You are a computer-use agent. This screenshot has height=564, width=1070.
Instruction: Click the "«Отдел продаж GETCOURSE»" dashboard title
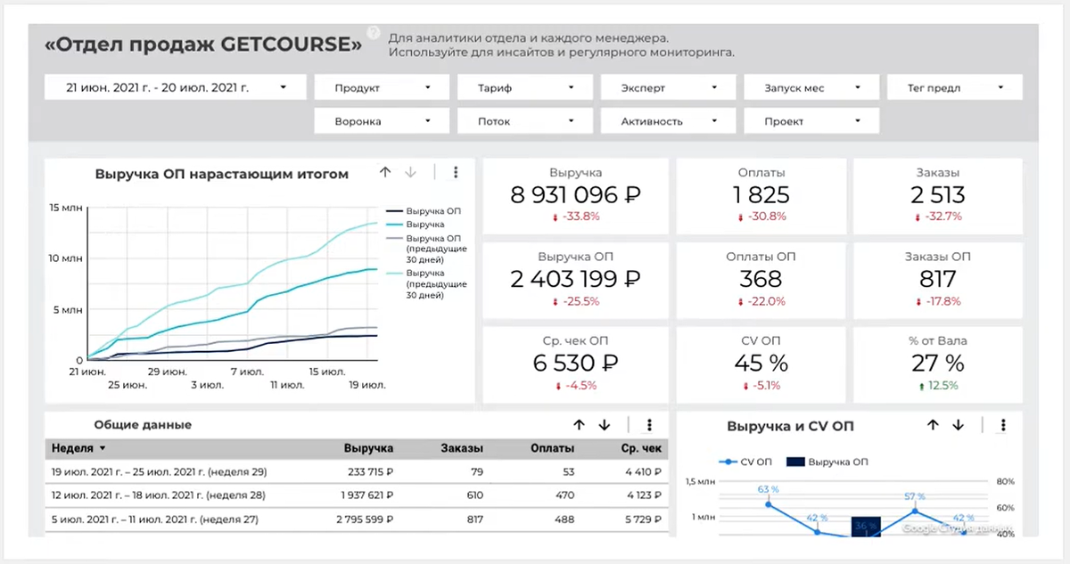[203, 44]
